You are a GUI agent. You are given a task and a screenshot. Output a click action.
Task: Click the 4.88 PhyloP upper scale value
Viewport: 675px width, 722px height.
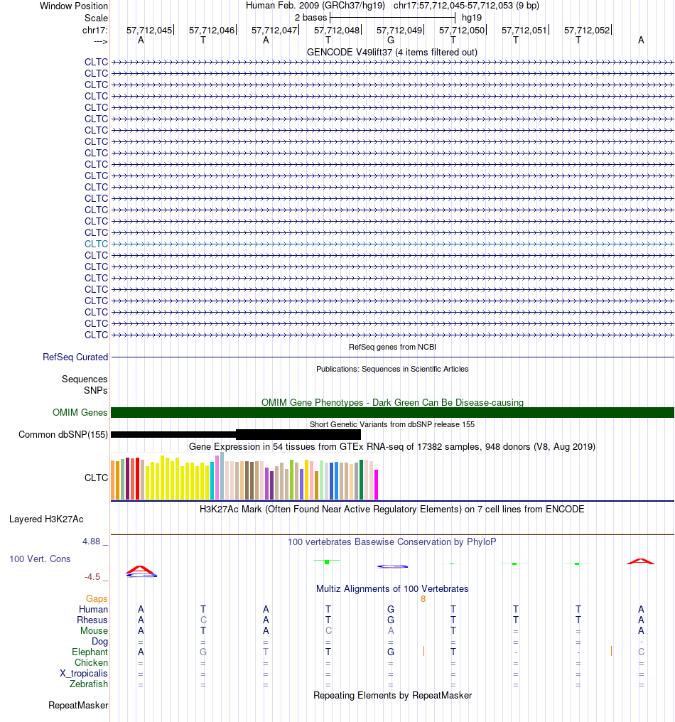[x=91, y=541]
